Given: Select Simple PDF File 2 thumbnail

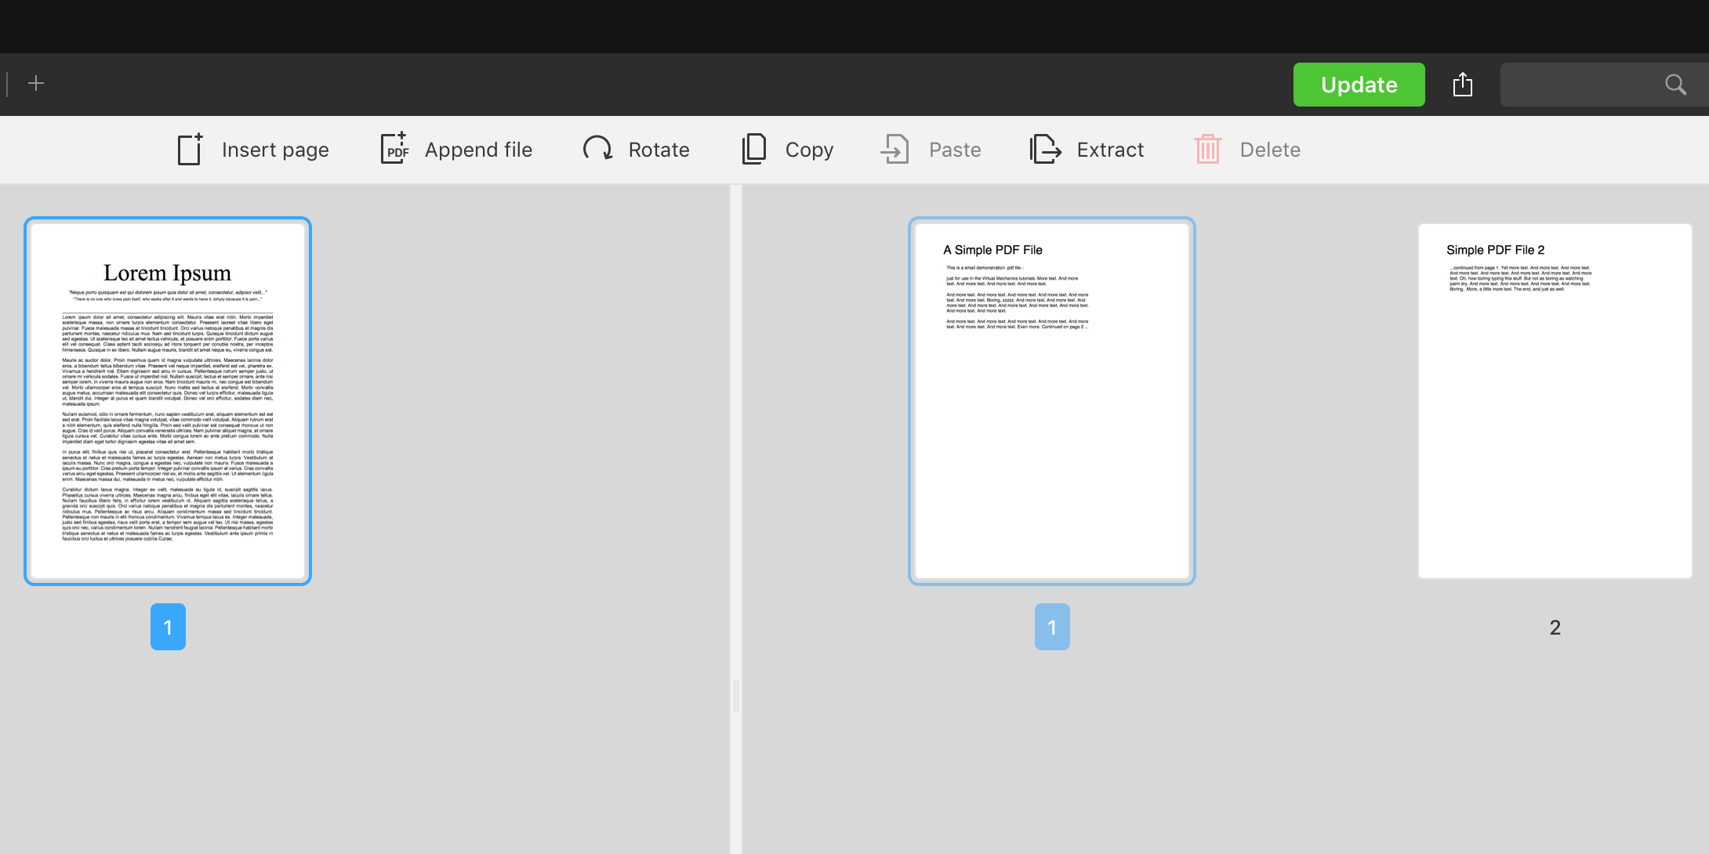Looking at the screenshot, I should (1555, 401).
